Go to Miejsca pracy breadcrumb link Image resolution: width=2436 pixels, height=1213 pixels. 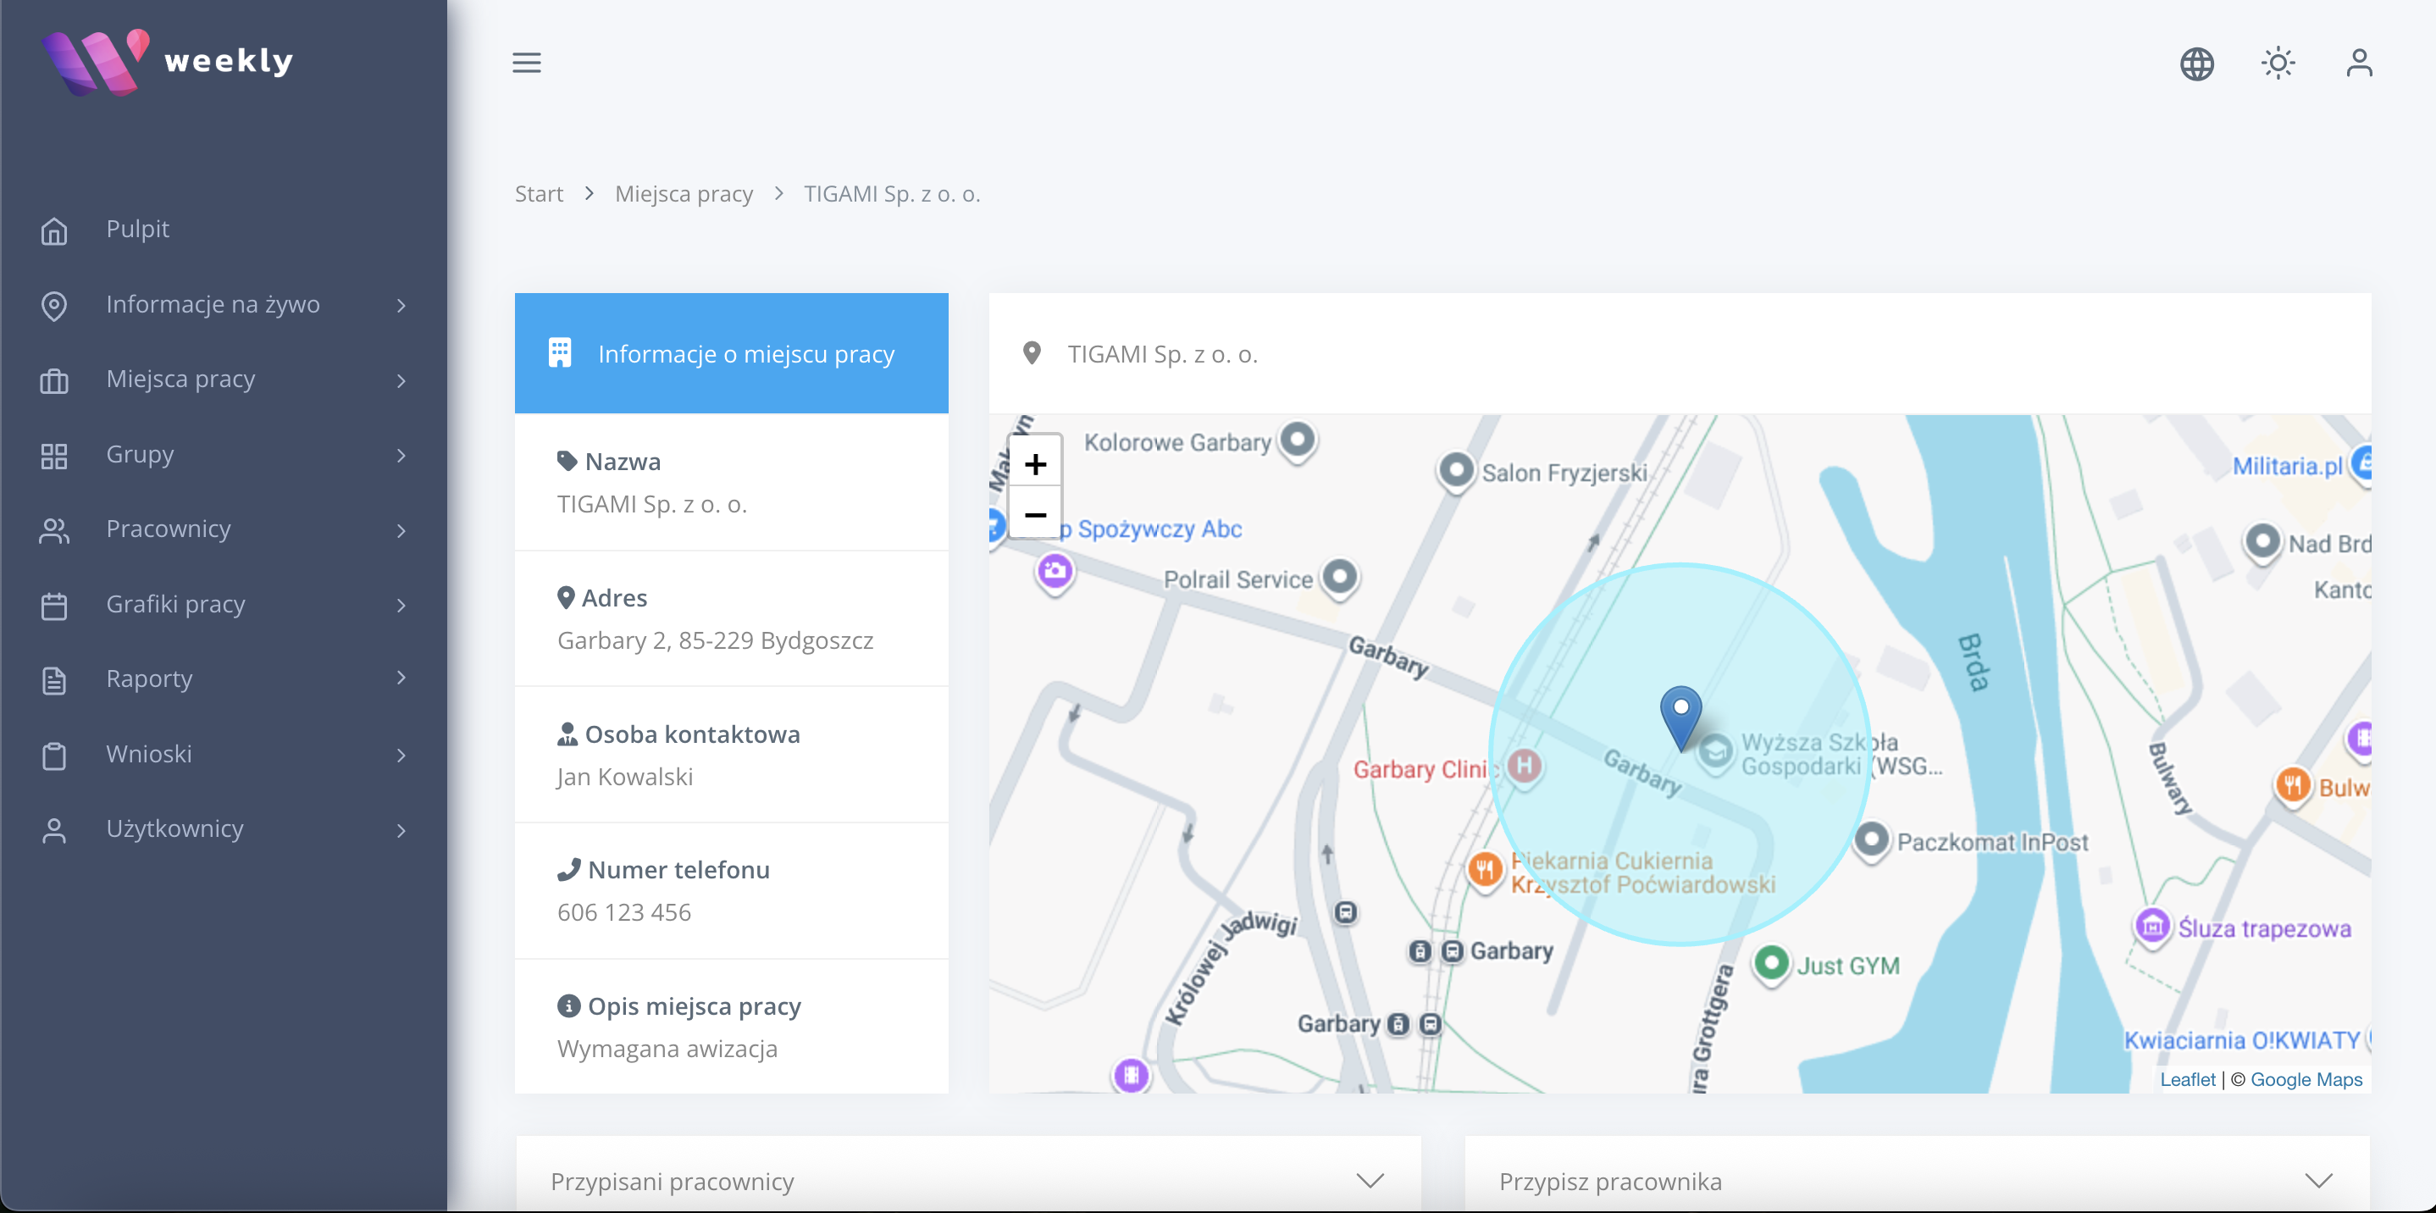(x=684, y=194)
